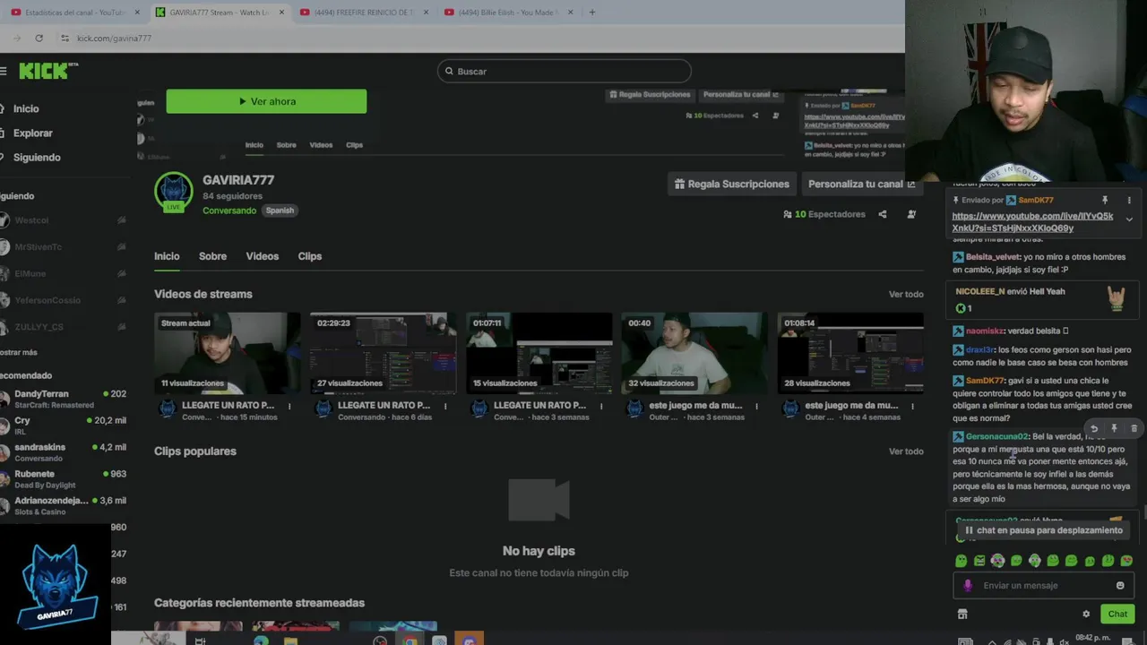Screen dimensions: 1147x645
Task: Click Ver todo for Clips populares
Action: pyautogui.click(x=906, y=451)
